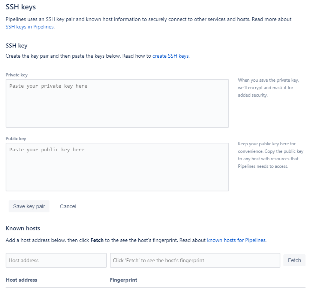Screen dimensions: 313x288
Task: Open the 'known hosts for Pipelines' link
Action: [237, 240]
